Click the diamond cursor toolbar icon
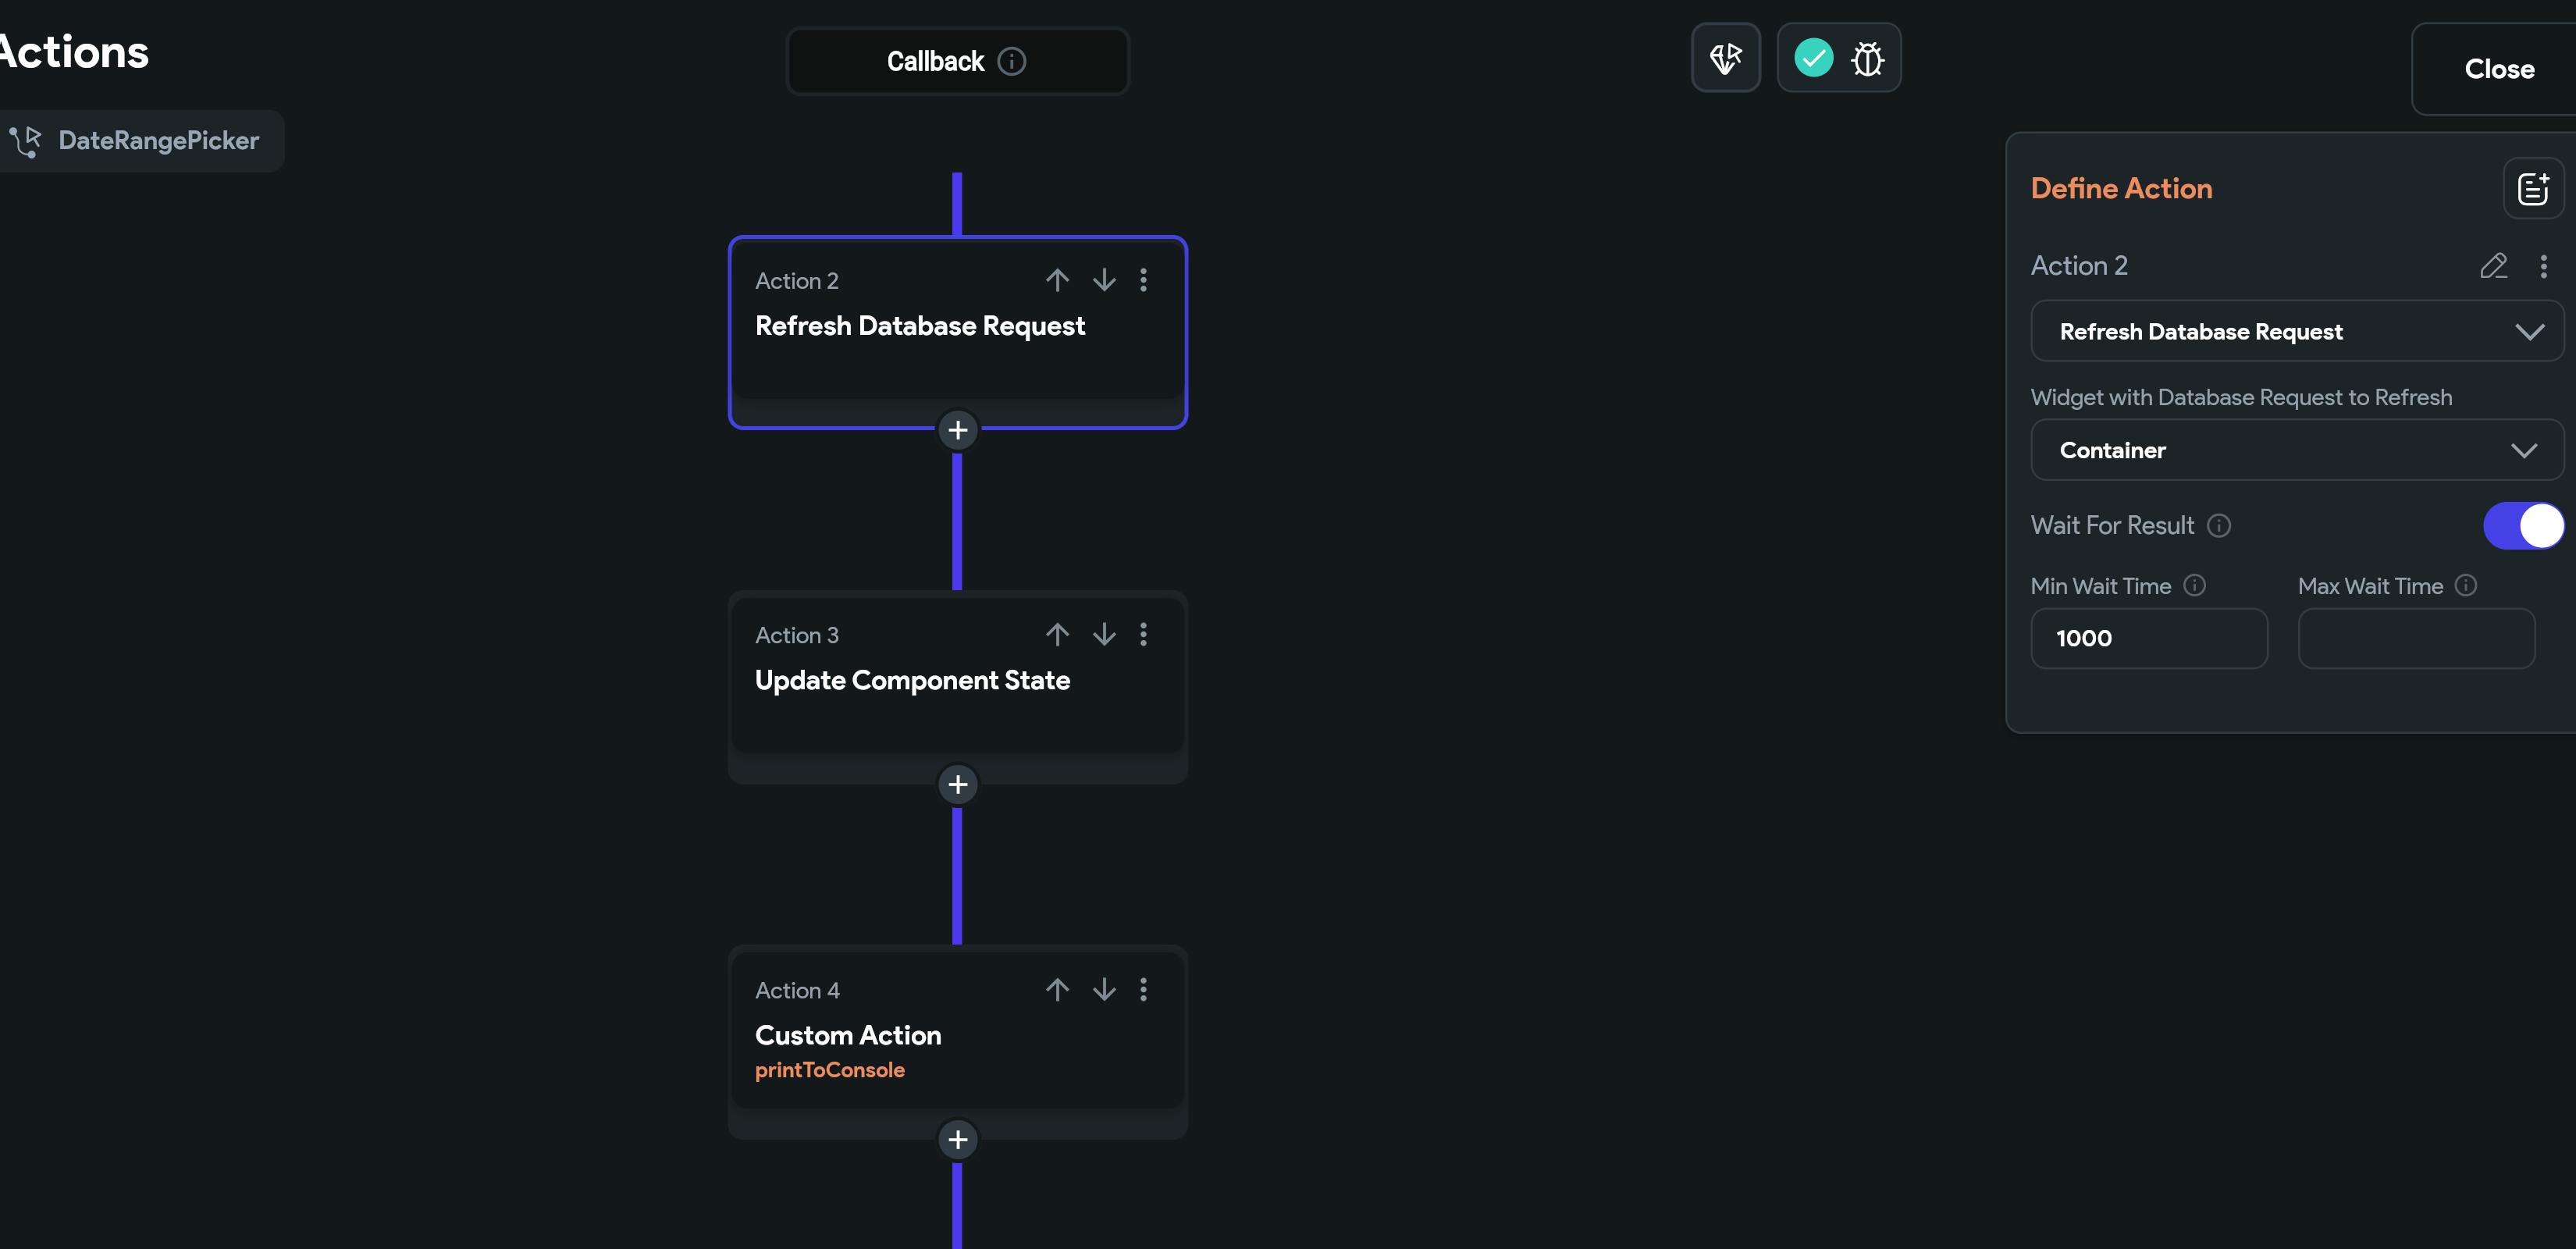2576x1249 pixels. tap(1726, 57)
